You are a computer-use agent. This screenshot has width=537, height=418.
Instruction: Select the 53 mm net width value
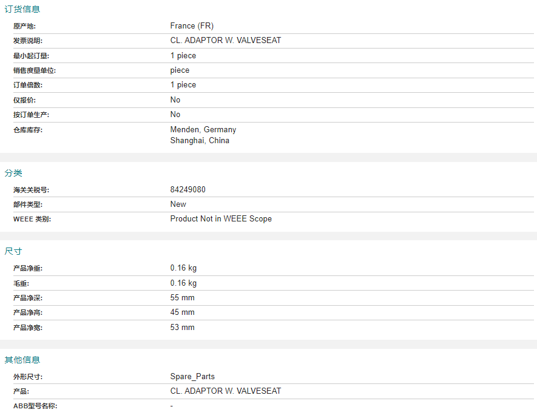[x=182, y=327]
